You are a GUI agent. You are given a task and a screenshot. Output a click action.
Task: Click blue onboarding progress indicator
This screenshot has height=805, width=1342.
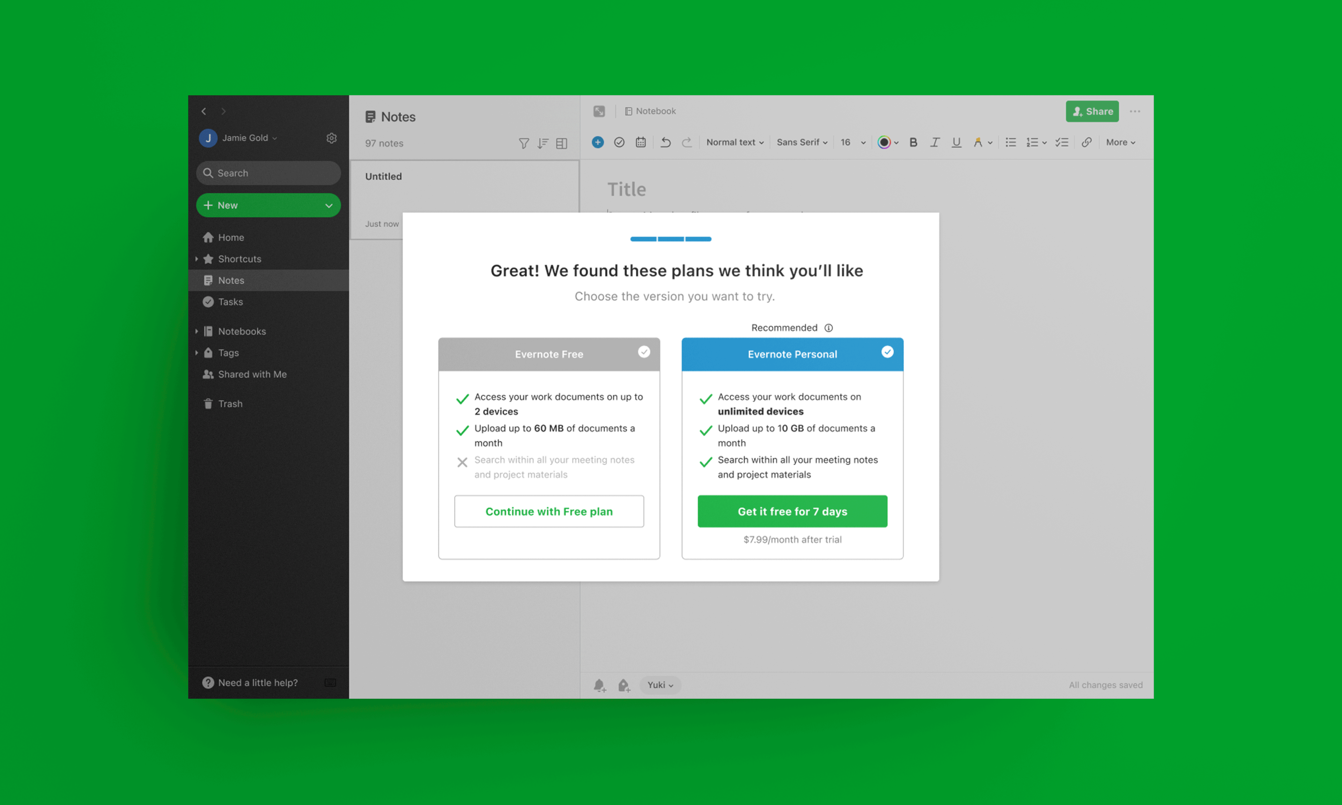pos(670,239)
